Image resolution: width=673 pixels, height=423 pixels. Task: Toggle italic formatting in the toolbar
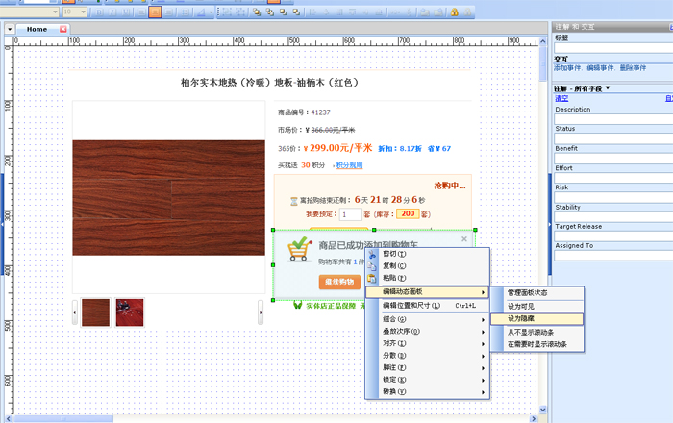pyautogui.click(x=112, y=12)
